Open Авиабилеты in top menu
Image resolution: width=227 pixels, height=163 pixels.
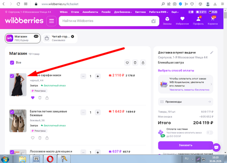(90, 12)
